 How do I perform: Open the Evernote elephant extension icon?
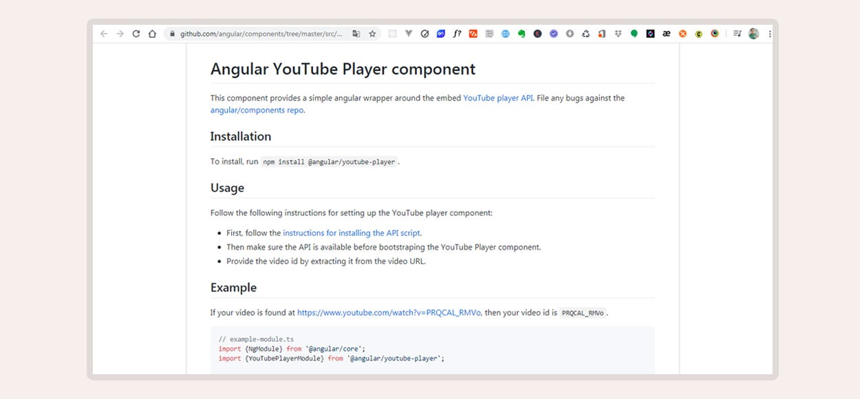pos(522,33)
